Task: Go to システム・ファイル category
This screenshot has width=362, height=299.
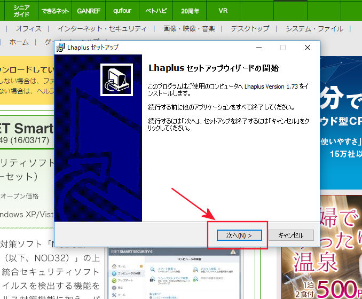Action: (314, 29)
